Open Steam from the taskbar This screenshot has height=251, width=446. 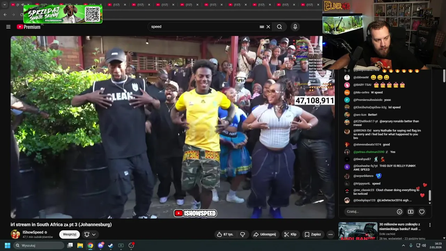[x=110, y=245]
